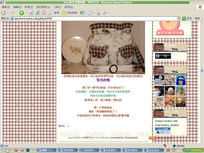This screenshot has width=204, height=153.
Task: Print the page with printer icon
Action: coord(98,13)
